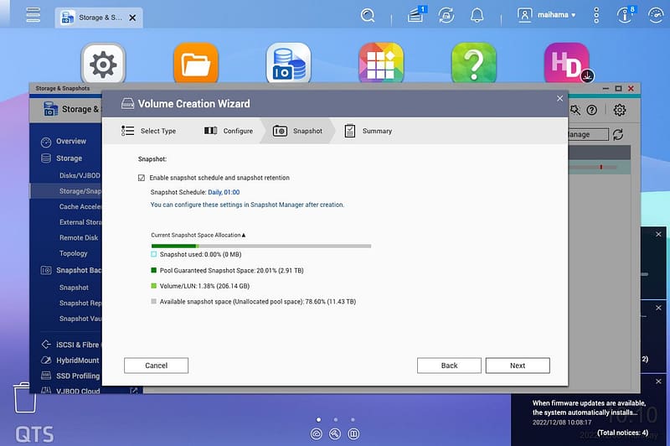Select the Snapshot wizard step
The width and height of the screenshot is (670, 446).
pos(298,131)
